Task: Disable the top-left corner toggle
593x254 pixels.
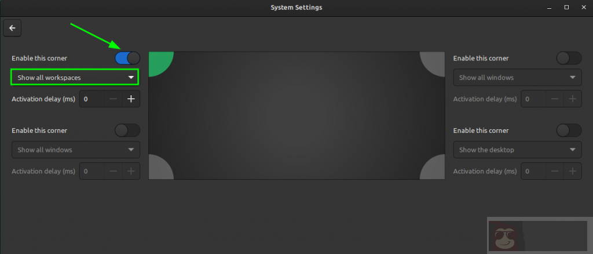Action: [x=127, y=59]
